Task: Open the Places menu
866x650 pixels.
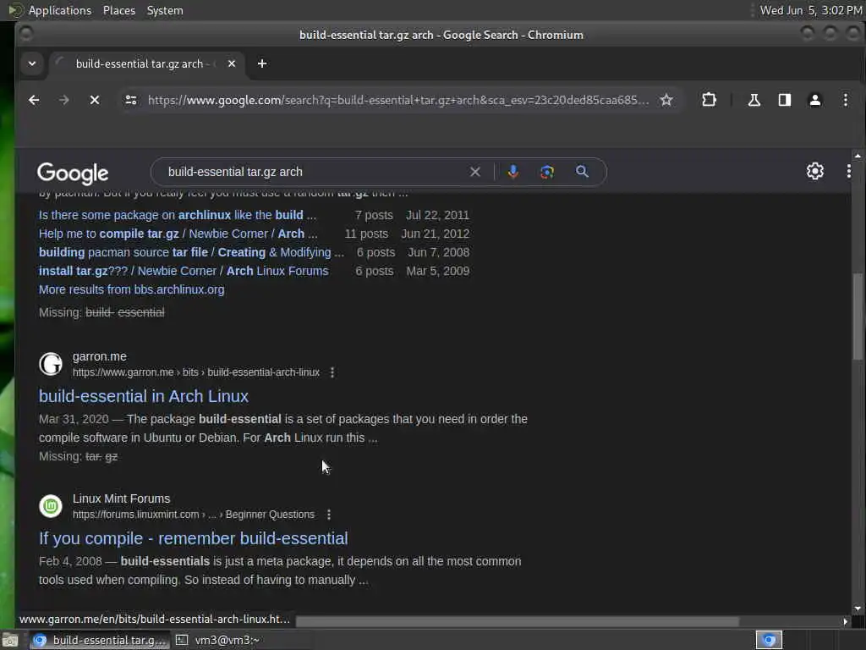Action: point(119,10)
